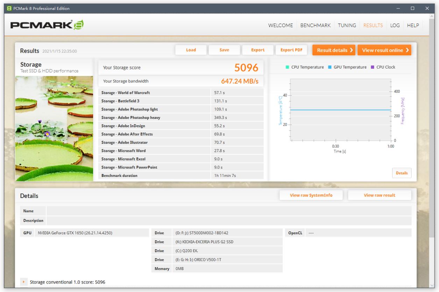The height and width of the screenshot is (292, 439).
Task: Select Storage - Adobe Photoshop heavy row
Action: pos(181,117)
